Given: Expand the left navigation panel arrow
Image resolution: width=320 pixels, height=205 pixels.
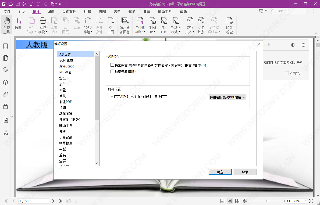Looking at the screenshot, I should click(x=12, y=117).
